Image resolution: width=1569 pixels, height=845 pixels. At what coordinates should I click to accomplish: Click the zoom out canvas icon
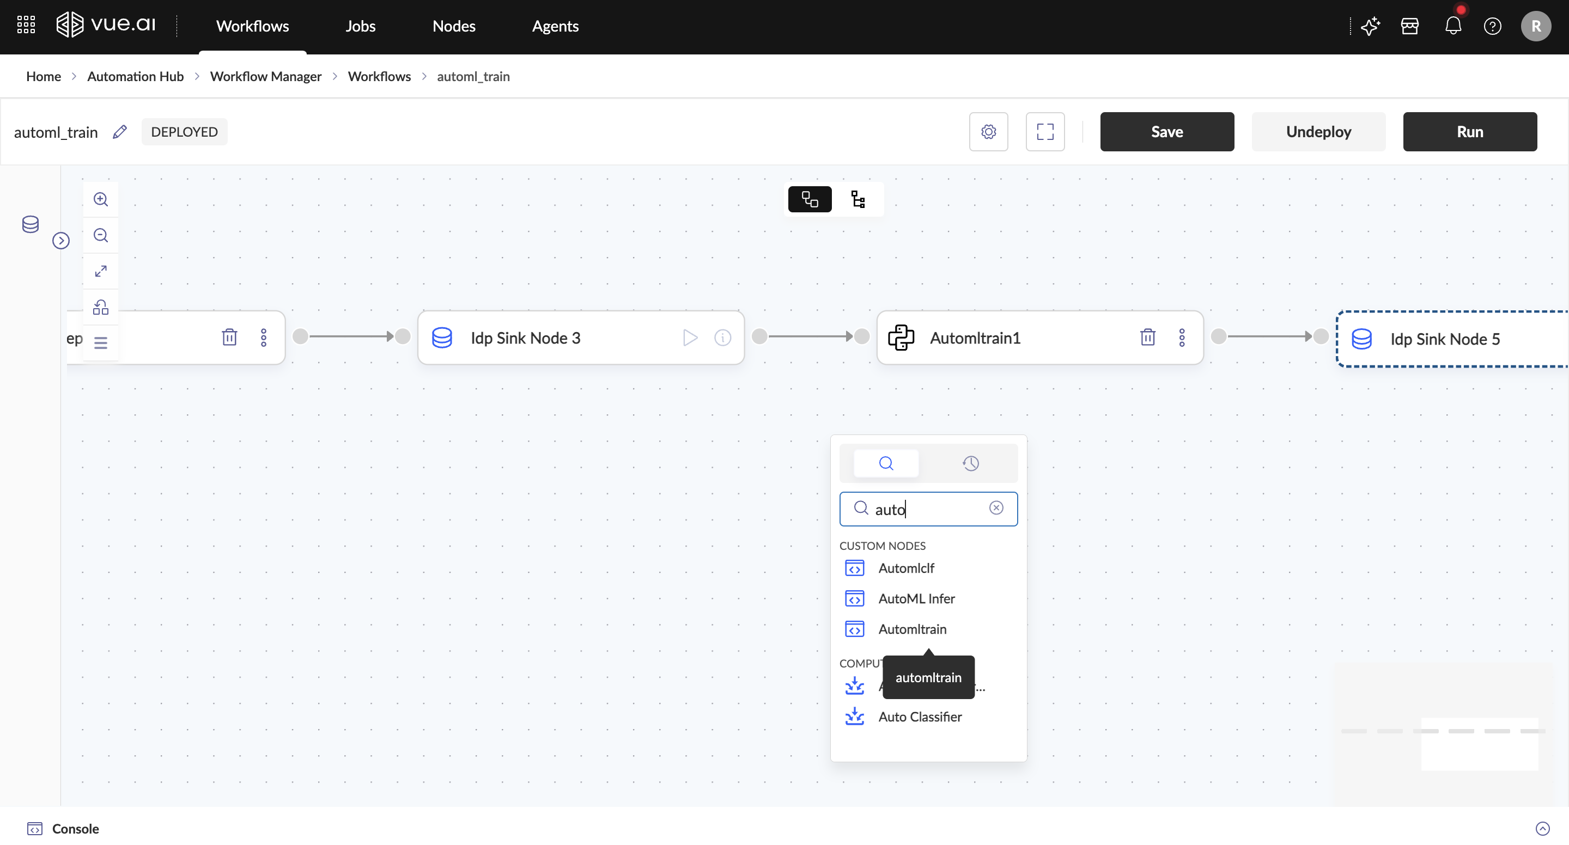point(100,235)
